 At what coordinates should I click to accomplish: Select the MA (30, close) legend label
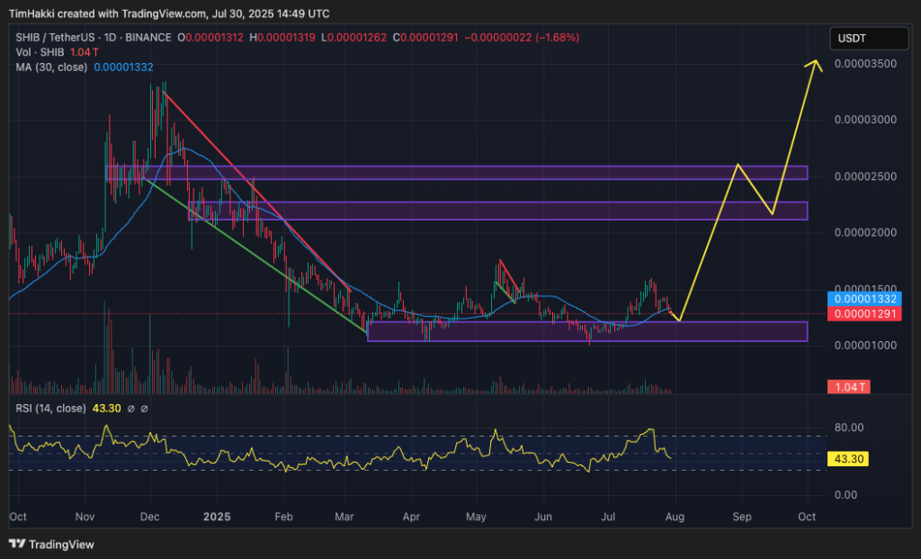tap(51, 68)
